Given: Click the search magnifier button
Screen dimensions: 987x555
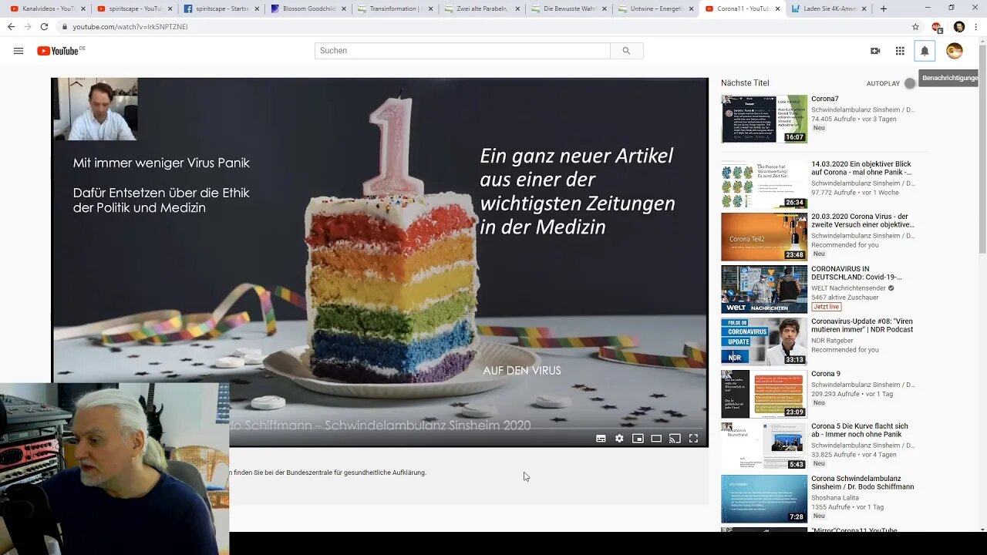Looking at the screenshot, I should point(626,51).
